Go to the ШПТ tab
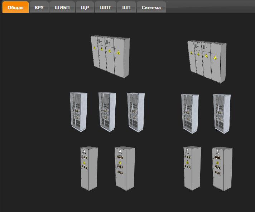Image resolution: width=255 pixels, height=212 pixels. pyautogui.click(x=106, y=7)
